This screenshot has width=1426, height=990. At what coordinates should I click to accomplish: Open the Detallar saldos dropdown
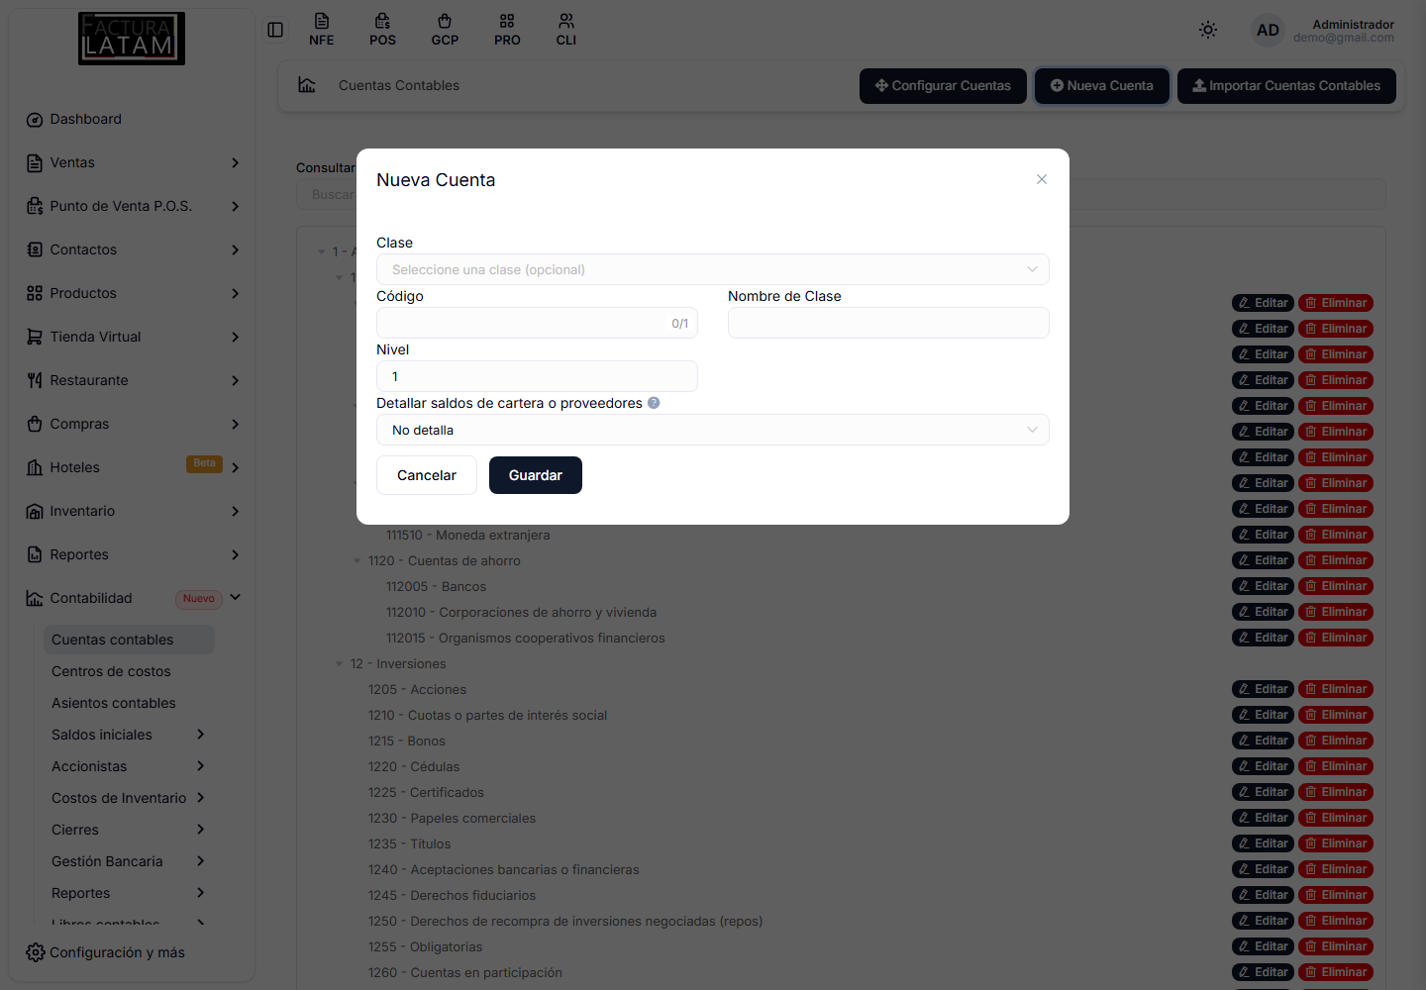713,430
